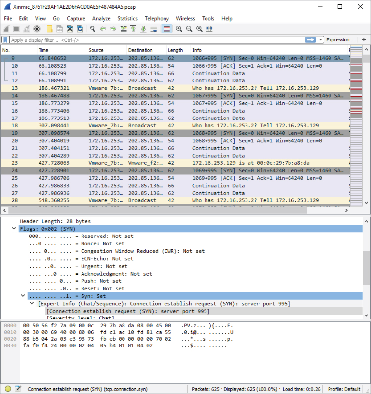The height and width of the screenshot is (394, 371).
Task: Select 'Header Length: 28 bytes' line
Action: click(55, 221)
